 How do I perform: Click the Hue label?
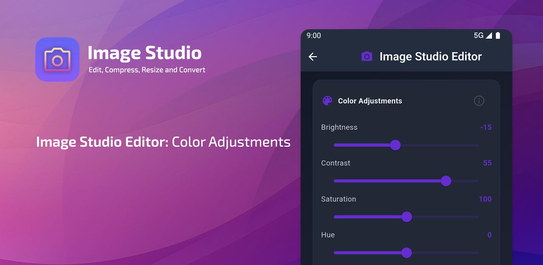[328, 235]
